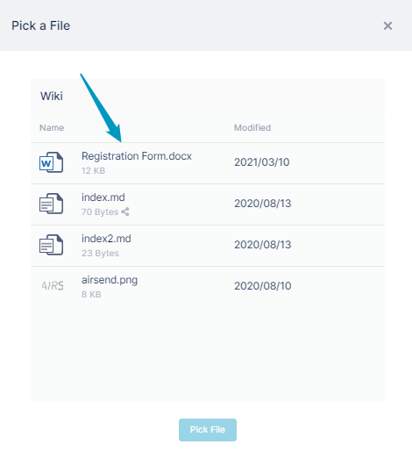This screenshot has height=466, width=412.
Task: Click the 2020/08/13 date of index.md
Action: pyautogui.click(x=263, y=204)
